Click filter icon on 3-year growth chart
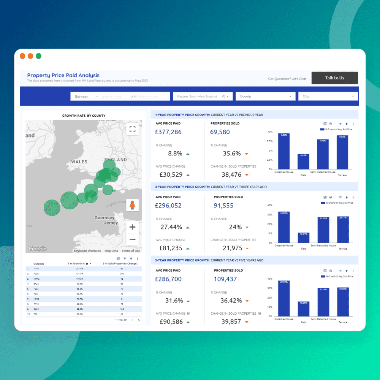The image size is (380, 380). pos(340,197)
